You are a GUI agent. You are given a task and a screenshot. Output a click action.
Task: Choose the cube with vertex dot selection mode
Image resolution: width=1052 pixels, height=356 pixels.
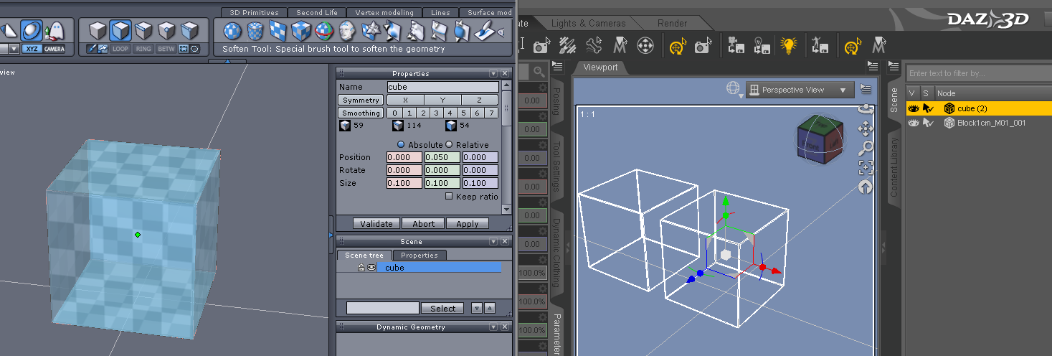click(x=166, y=30)
